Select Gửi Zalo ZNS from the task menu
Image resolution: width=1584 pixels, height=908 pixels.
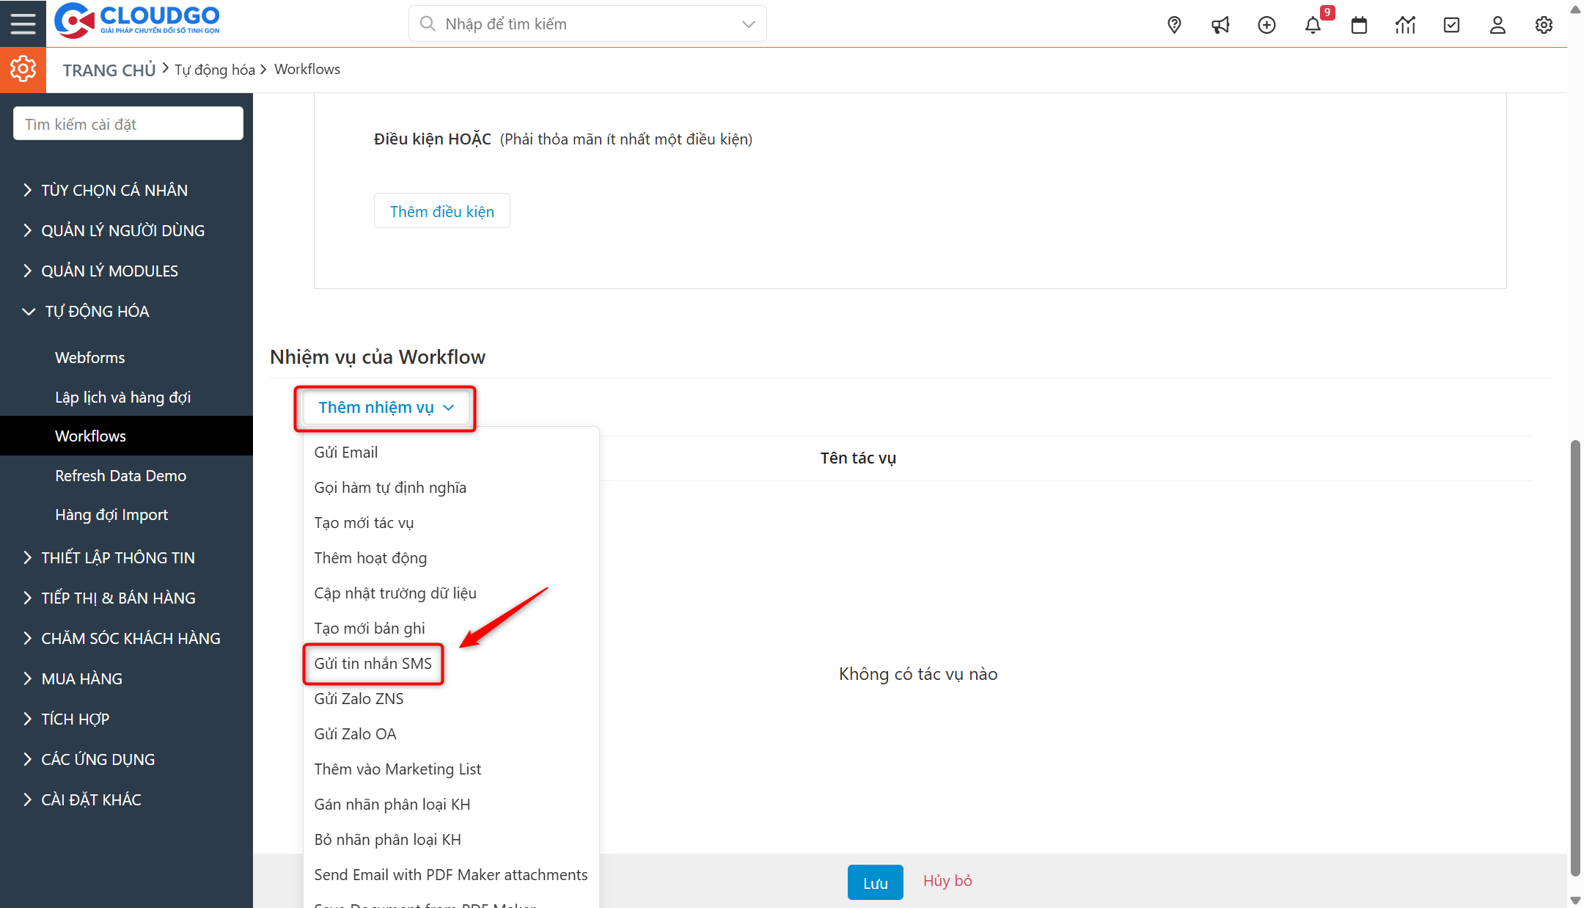(x=359, y=698)
